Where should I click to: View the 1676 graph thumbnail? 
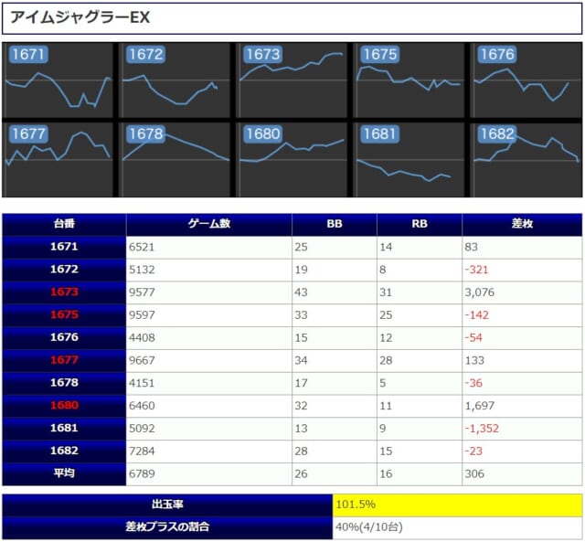(x=526, y=80)
